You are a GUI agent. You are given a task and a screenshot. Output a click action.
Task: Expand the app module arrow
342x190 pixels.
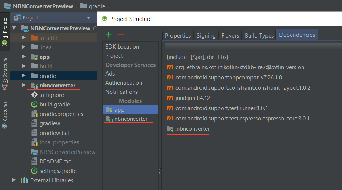coord(24,57)
